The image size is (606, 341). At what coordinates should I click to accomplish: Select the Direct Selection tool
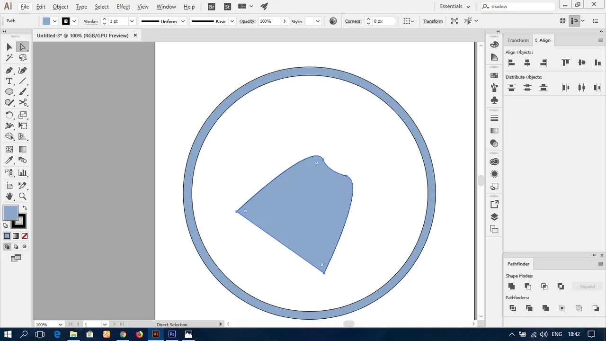23,47
